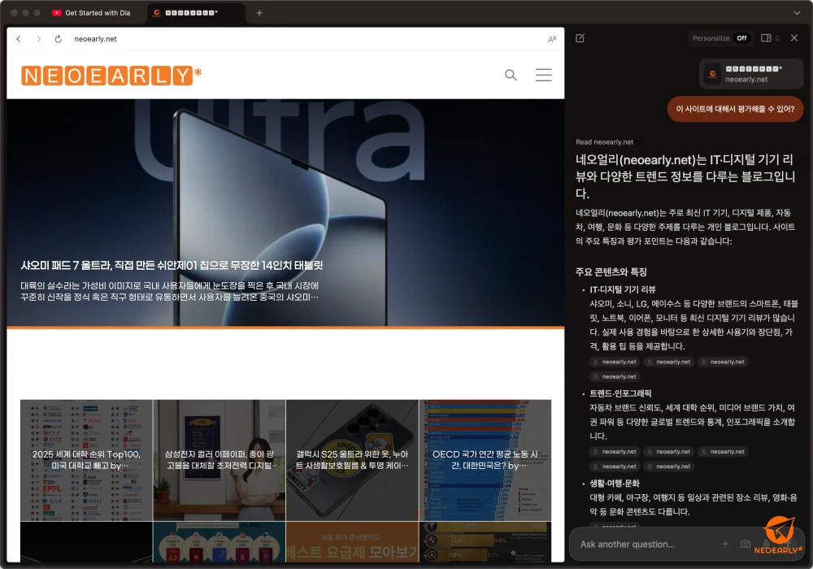Screen dimensions: 813x569
Task: Open the 갤럭시 S25 울트라 case article thumbnail
Action: [x=352, y=460]
